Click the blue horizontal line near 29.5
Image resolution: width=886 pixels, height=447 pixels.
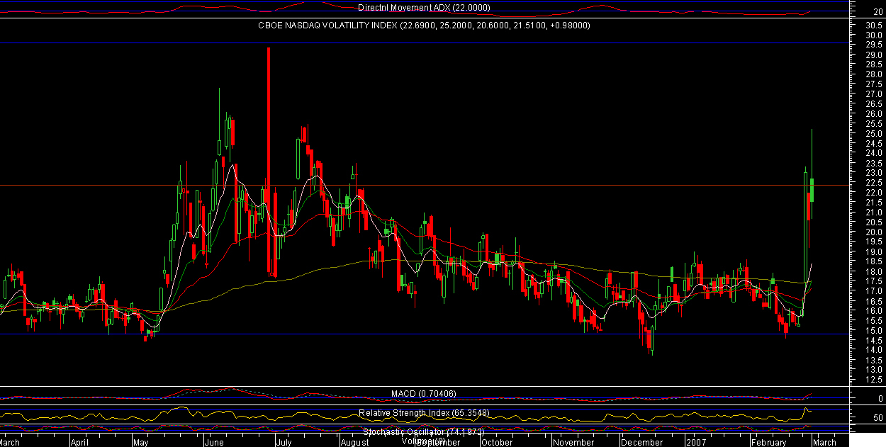[x=424, y=43]
